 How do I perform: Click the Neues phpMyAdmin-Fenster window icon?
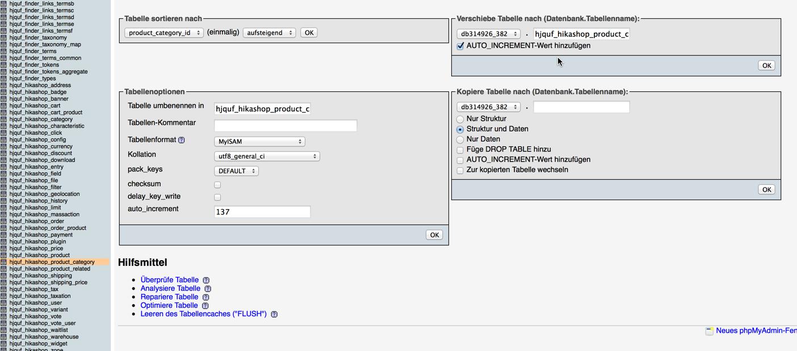(709, 331)
